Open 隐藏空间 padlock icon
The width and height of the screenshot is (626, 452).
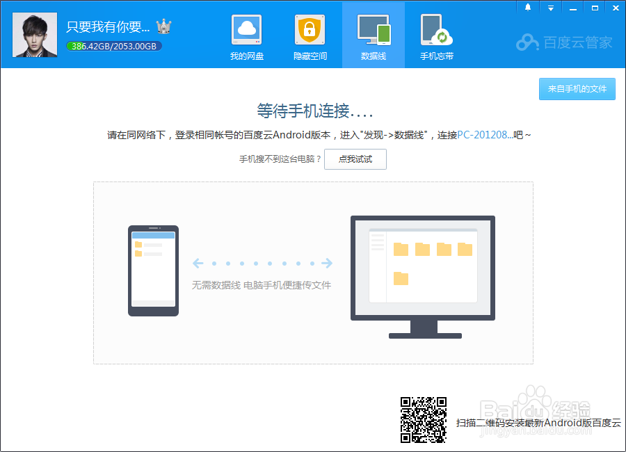[x=310, y=29]
